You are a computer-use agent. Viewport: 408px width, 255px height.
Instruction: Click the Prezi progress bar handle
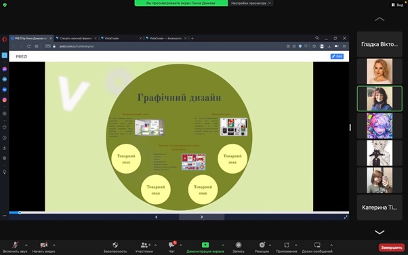point(20,212)
